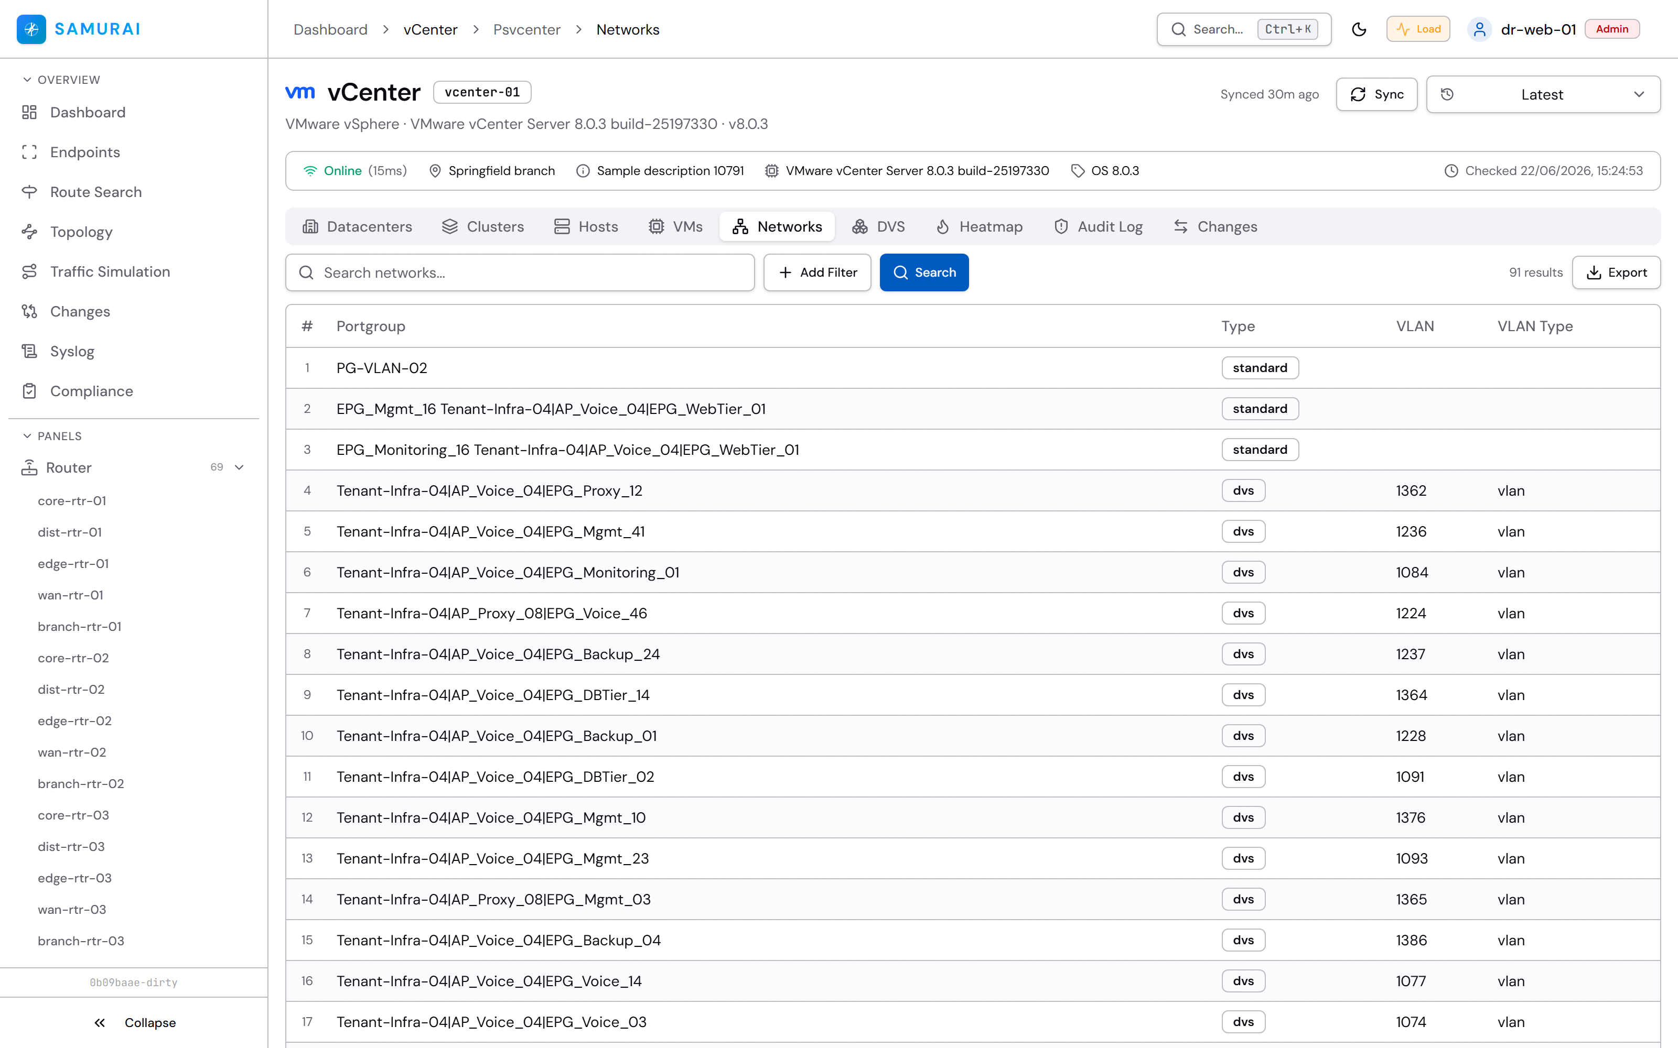Select row Tenant-Infra-04|AP_Voice_04|EPG_Backup_04

(973, 940)
